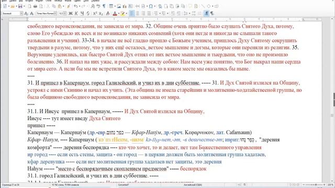Expand the Undo history dropdown arrow
The width and height of the screenshot is (335, 188).
coord(79,6)
